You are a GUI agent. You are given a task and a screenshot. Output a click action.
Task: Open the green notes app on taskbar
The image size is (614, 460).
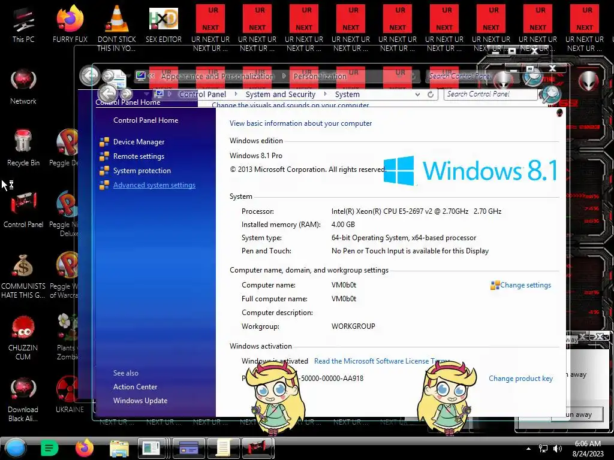pos(49,448)
